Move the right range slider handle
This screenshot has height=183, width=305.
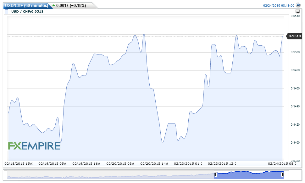[x=282, y=174]
